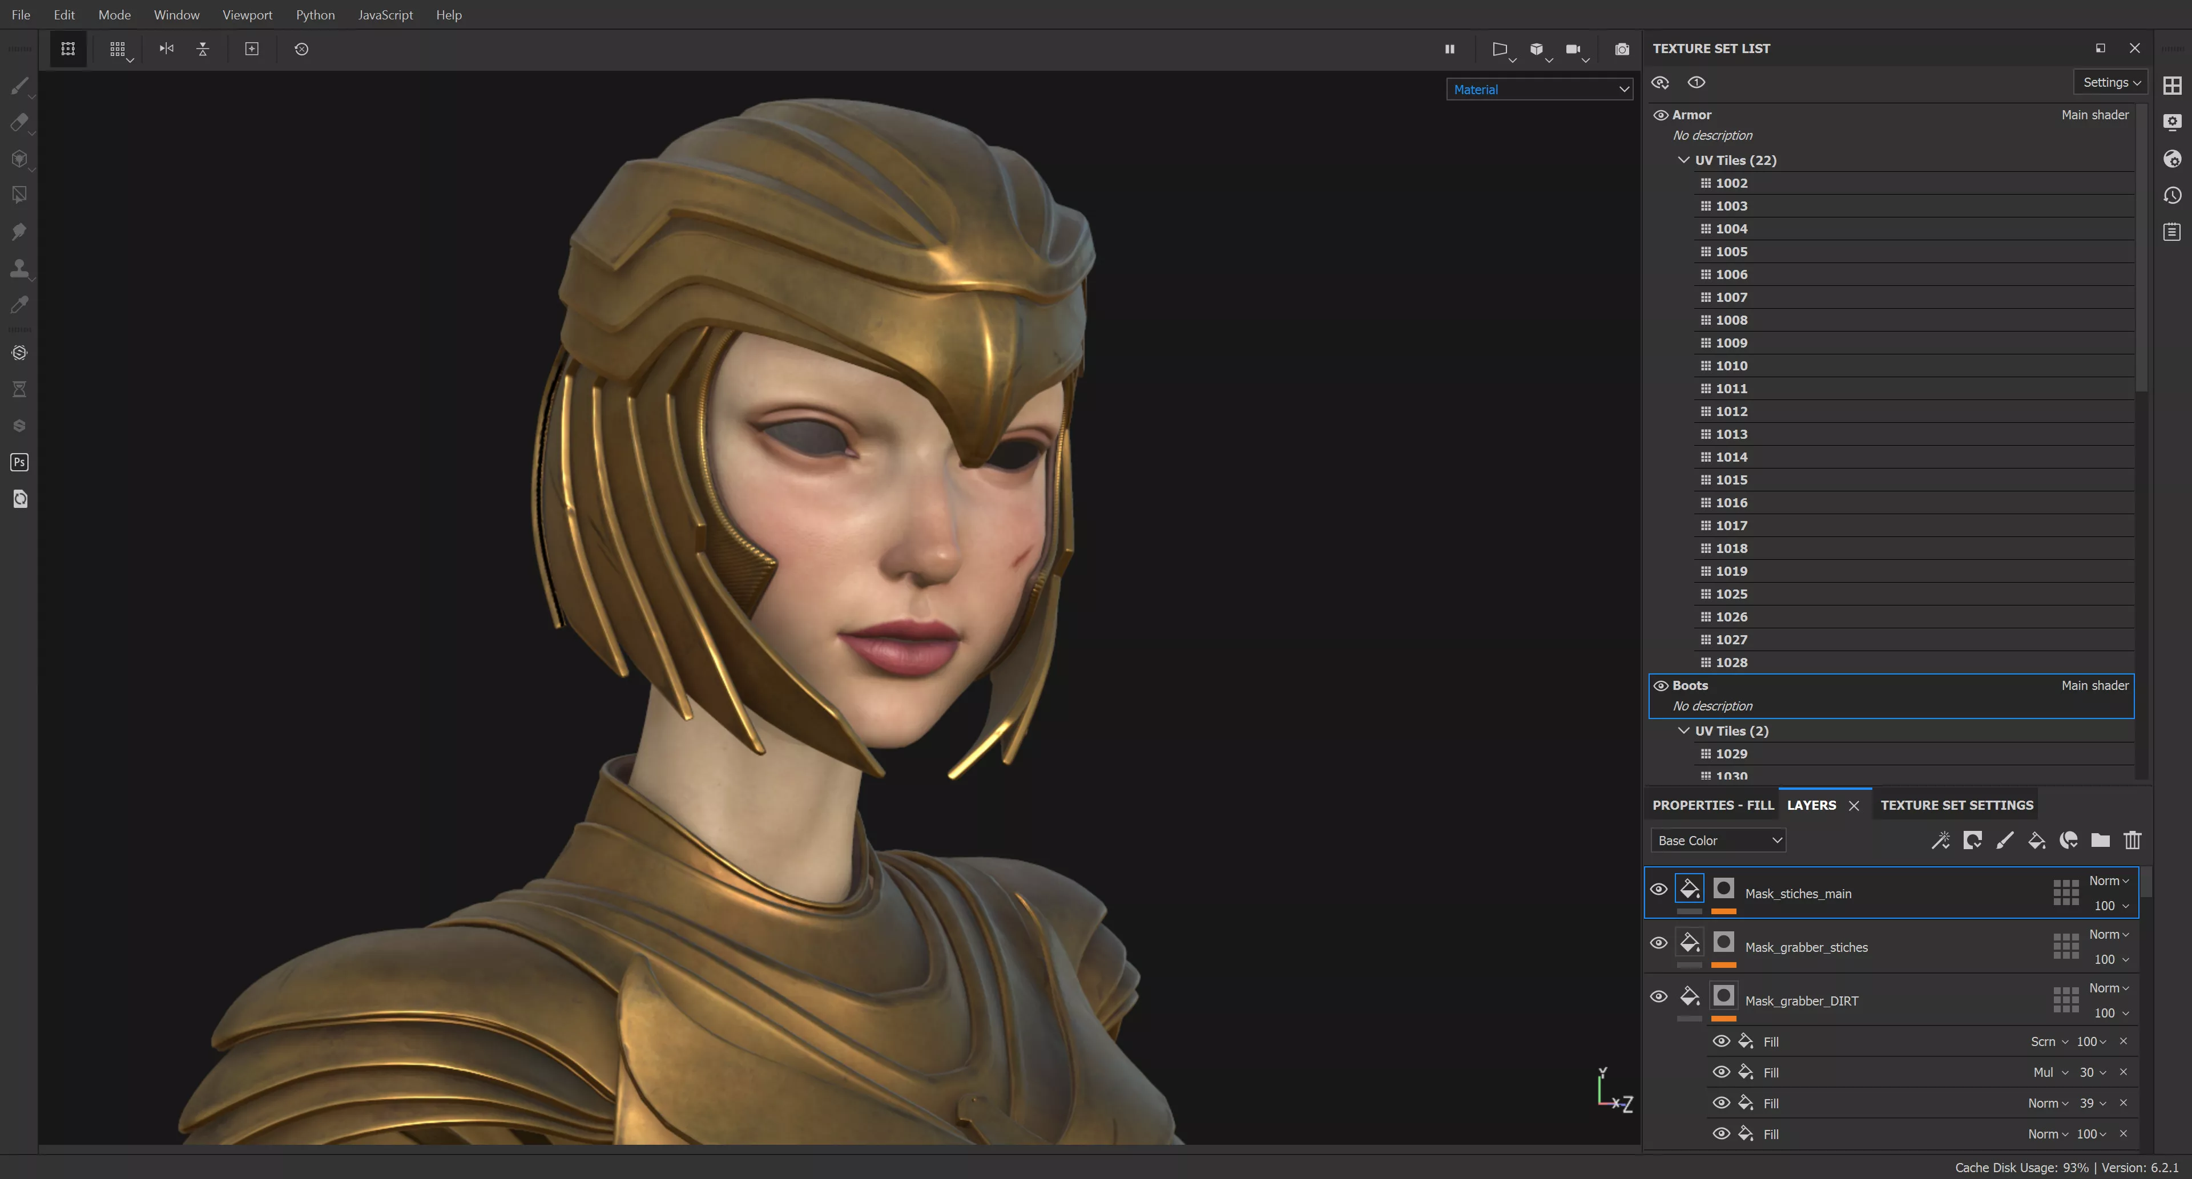Hide the Mask_stiches_main layer
This screenshot has height=1179, width=2192.
tap(1658, 890)
